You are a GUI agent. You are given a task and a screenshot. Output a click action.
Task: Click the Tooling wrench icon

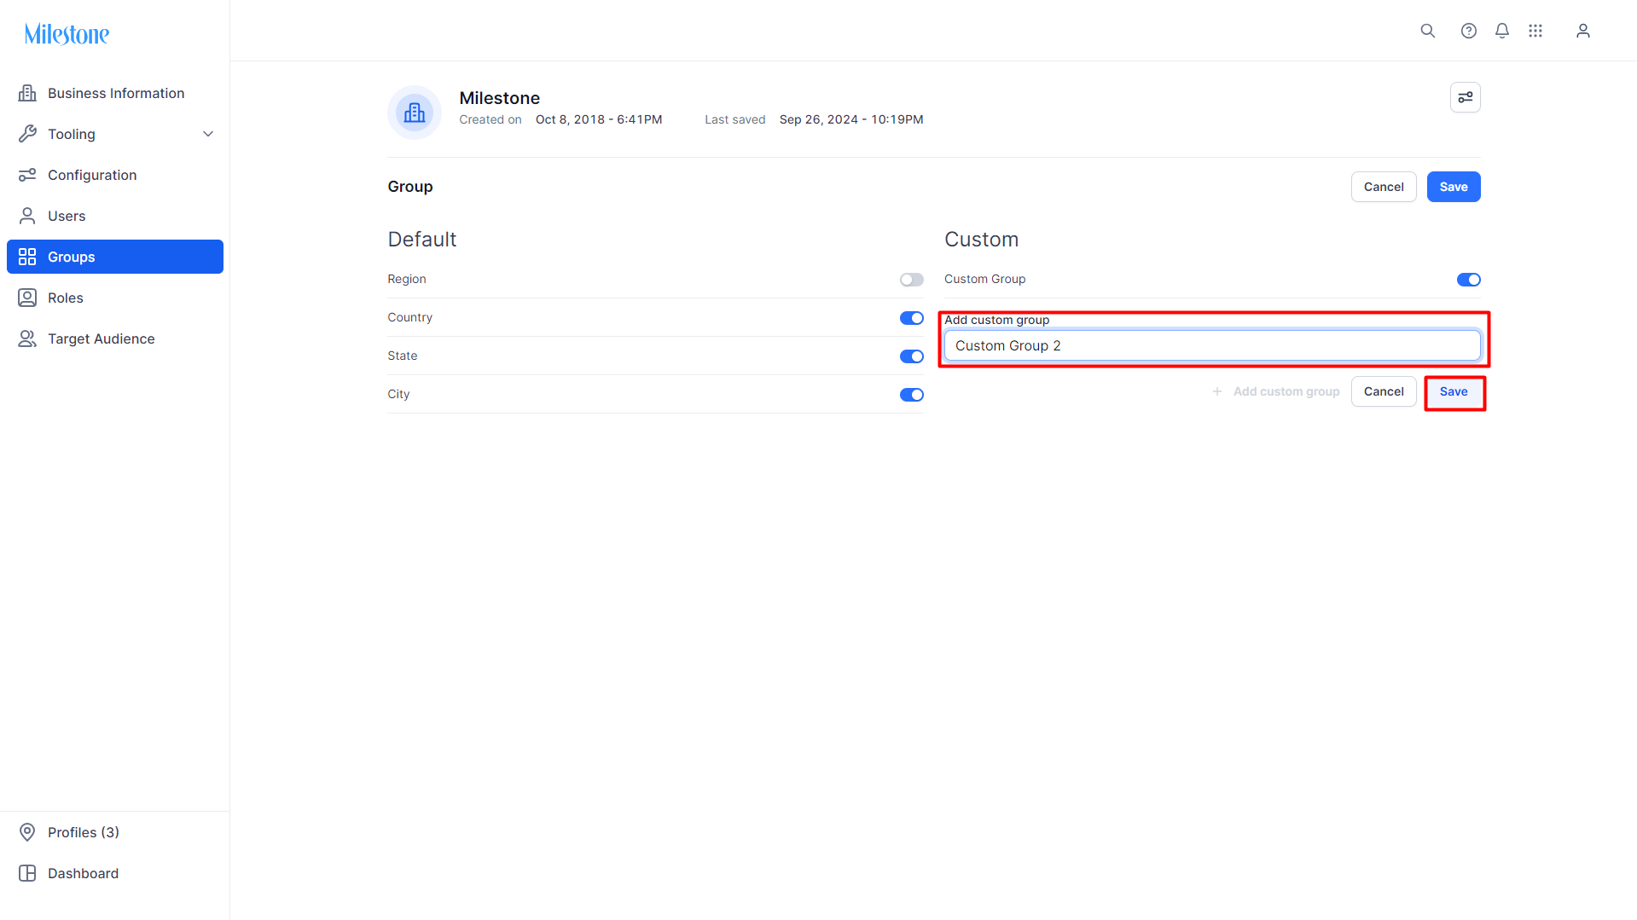pos(27,134)
